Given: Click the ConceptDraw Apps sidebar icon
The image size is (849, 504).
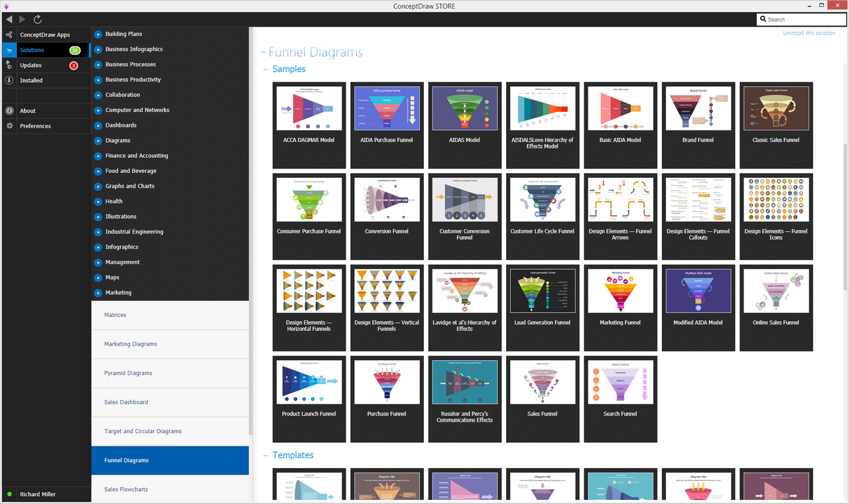Looking at the screenshot, I should 9,34.
